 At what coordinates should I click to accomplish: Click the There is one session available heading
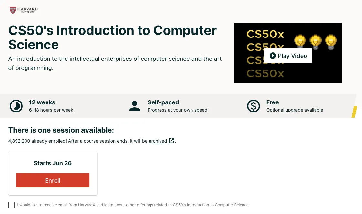[61, 130]
